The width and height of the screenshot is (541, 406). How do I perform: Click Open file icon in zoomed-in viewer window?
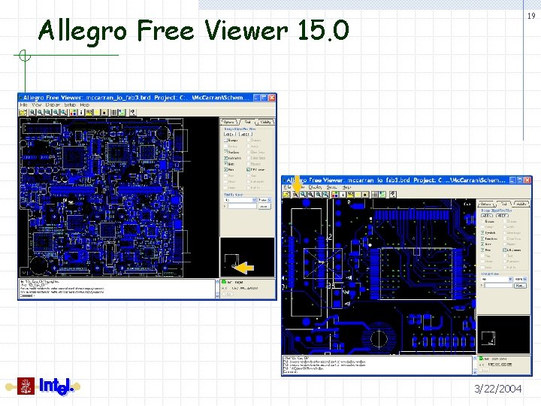[x=286, y=195]
